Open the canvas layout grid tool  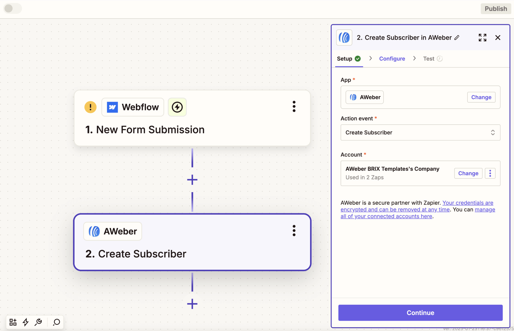click(x=13, y=322)
